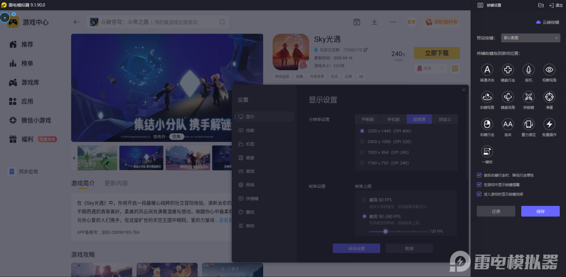Select the 键盘视角 key icon
This screenshot has height=277, width=566.
(x=508, y=97)
